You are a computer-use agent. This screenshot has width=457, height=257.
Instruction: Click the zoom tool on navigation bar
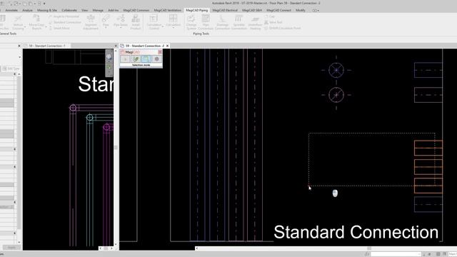point(109,68)
